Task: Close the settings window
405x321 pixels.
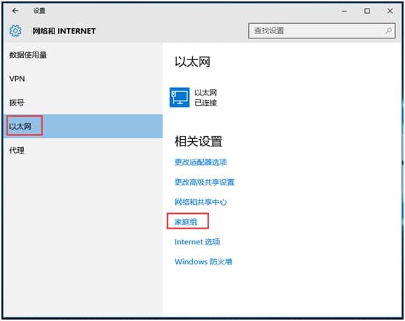Action: pos(390,11)
